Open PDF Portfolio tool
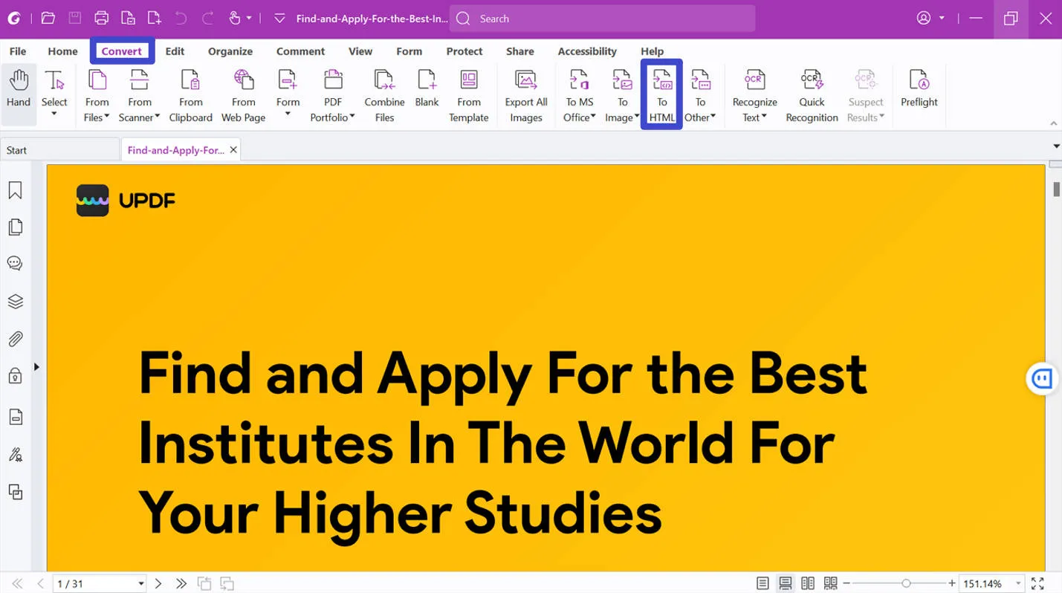Screen dimensions: 1062x593 [333, 94]
